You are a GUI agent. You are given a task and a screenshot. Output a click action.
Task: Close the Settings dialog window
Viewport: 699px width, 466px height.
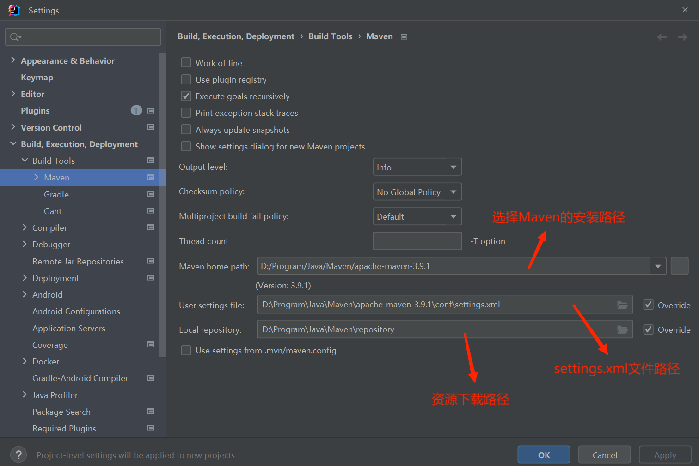(685, 10)
